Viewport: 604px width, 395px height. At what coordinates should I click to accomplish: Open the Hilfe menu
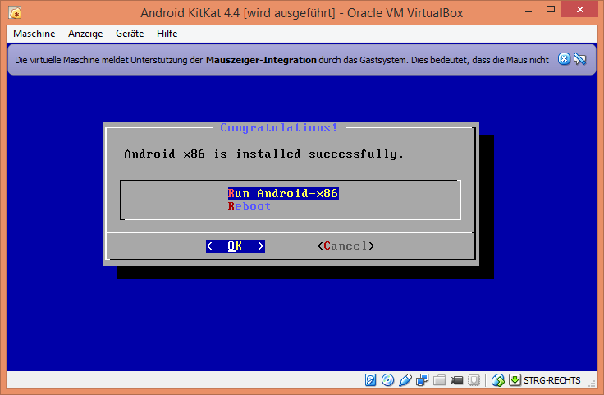[x=167, y=34]
